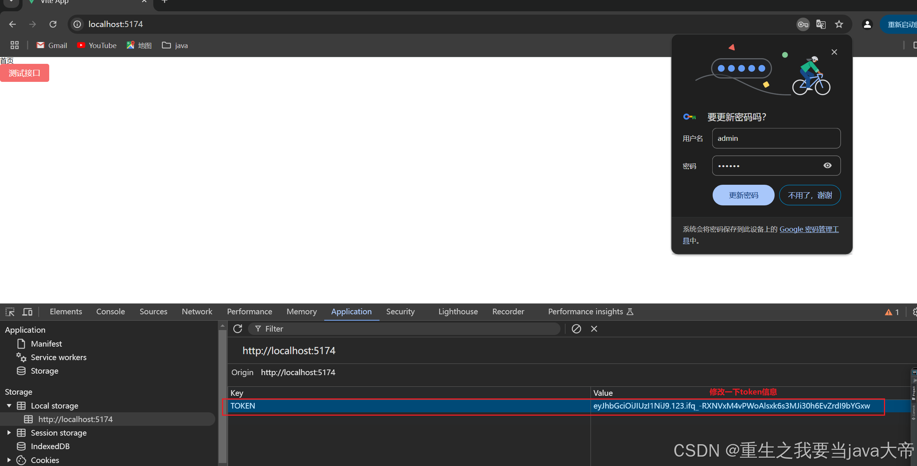
Task: Click the refresh storage icon
Action: 237,329
